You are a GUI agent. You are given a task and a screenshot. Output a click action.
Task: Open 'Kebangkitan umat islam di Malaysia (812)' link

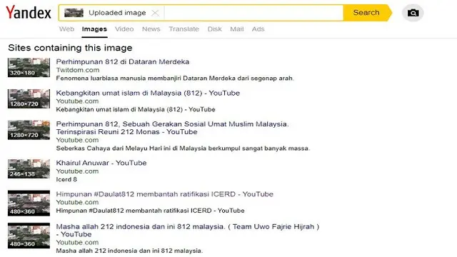pos(148,93)
